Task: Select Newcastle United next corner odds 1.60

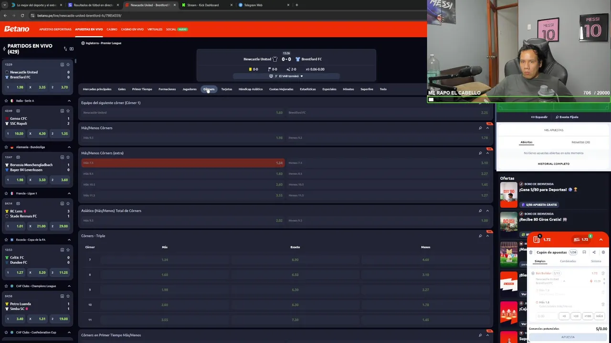Action: (x=183, y=112)
